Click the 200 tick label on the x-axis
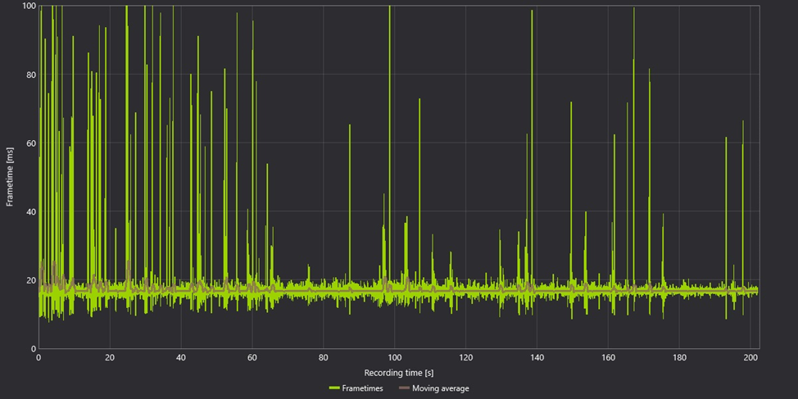Screen dimensions: 798x399 [750, 358]
